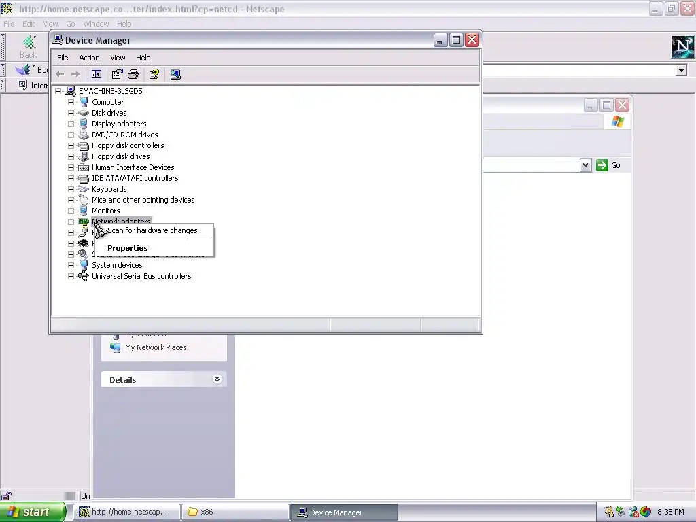
Task: Click the Display adapters icon
Action: pyautogui.click(x=84, y=124)
